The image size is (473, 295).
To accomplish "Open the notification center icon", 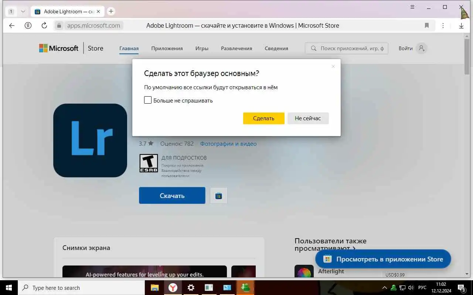I will click(461, 288).
